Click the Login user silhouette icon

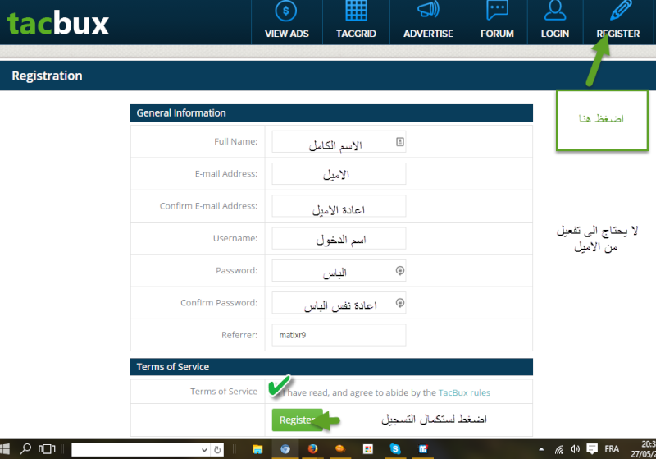pos(555,10)
